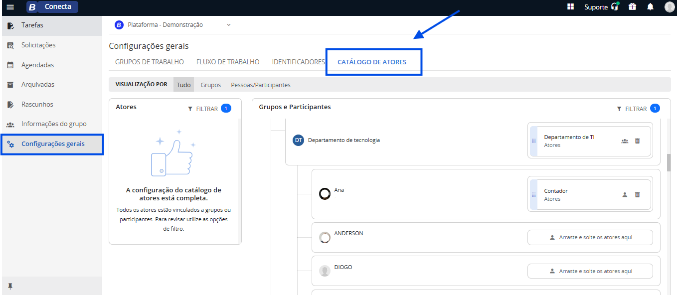Click the Suporte label
The width and height of the screenshot is (677, 295).
click(596, 7)
